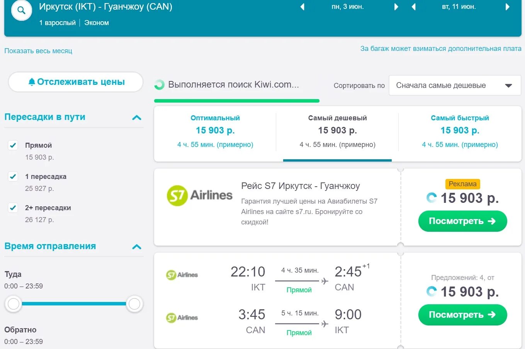Collapse the Пересадки в пути section

[x=137, y=118]
